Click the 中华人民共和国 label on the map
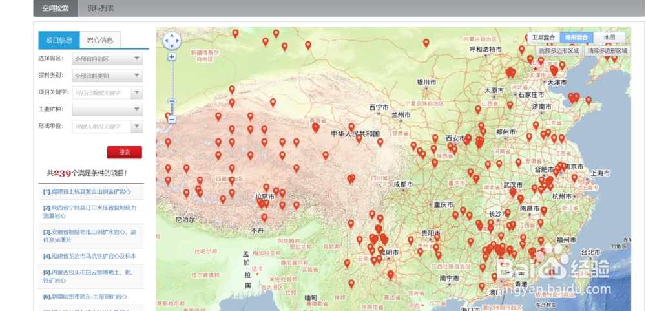The width and height of the screenshot is (646, 311). pos(355,134)
